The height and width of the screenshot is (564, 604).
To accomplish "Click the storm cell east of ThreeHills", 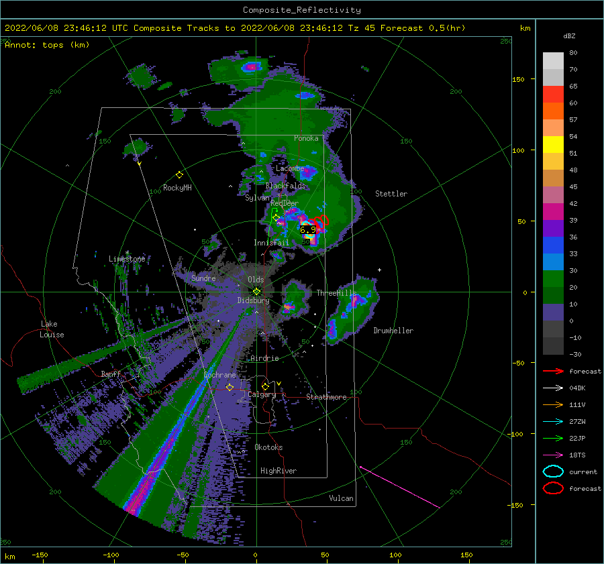I will (352, 310).
